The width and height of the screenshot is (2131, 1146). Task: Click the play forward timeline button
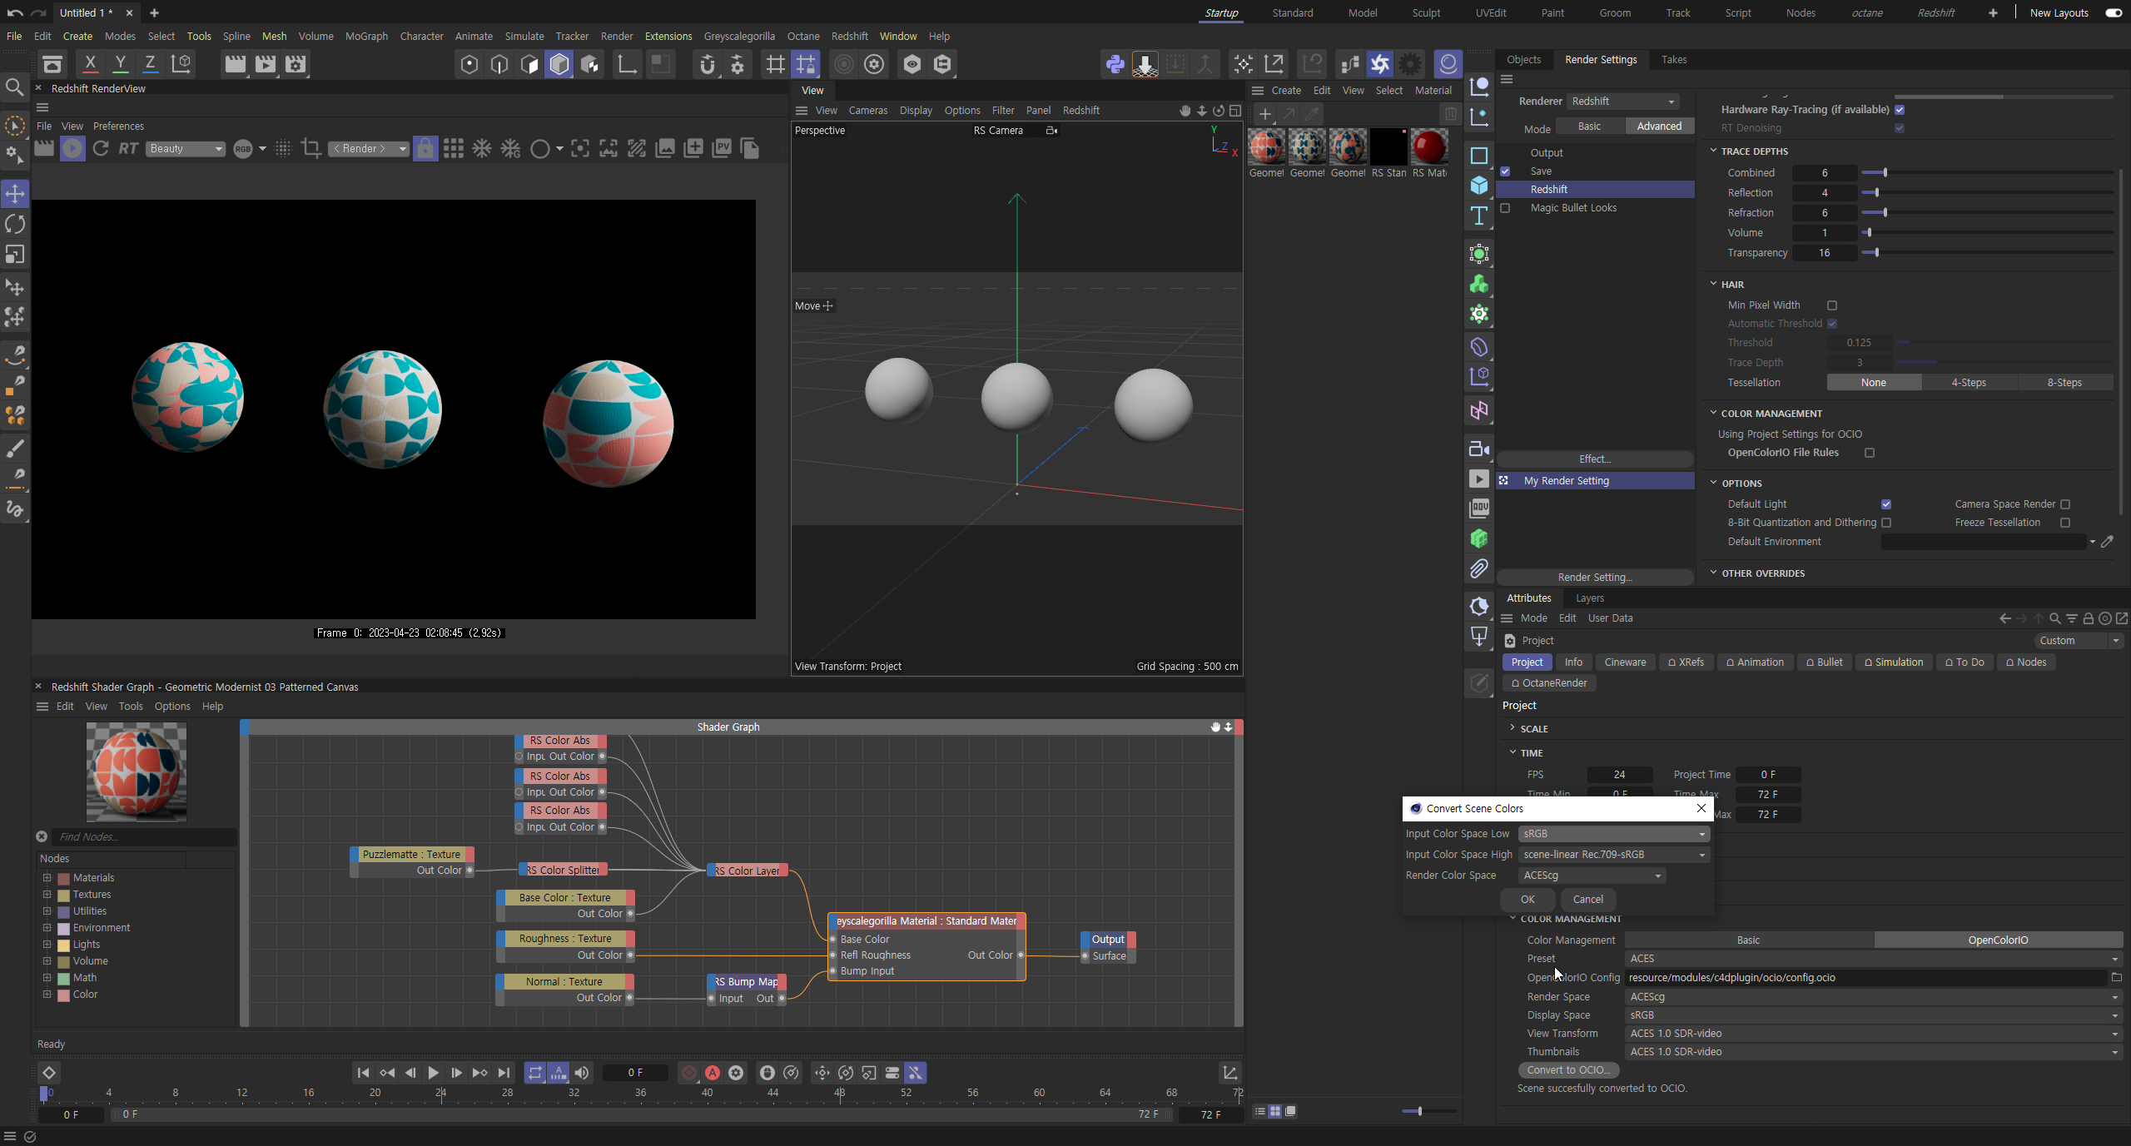[x=433, y=1073]
